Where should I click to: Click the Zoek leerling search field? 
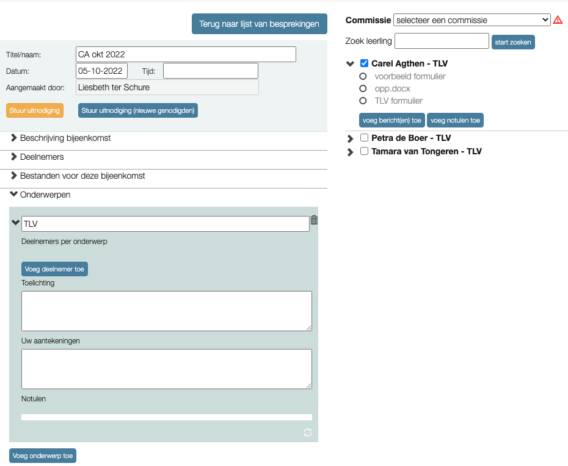(x=442, y=41)
